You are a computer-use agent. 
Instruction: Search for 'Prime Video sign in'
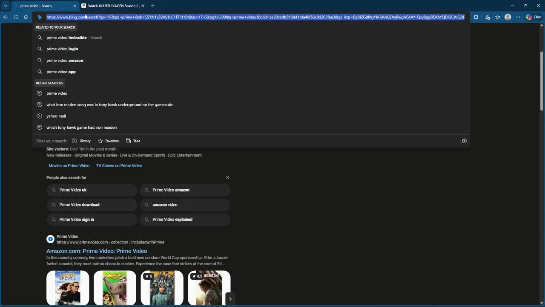click(x=92, y=219)
